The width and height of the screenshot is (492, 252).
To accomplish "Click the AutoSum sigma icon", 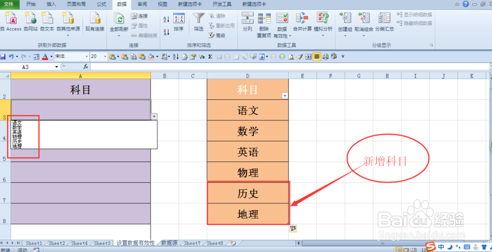I will click(x=210, y=56).
